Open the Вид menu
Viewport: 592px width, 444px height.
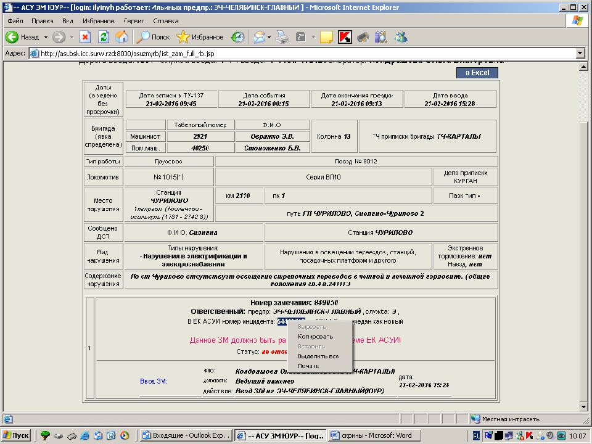pyautogui.click(x=68, y=21)
